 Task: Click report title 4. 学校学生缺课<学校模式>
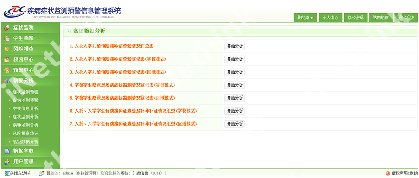point(123,85)
